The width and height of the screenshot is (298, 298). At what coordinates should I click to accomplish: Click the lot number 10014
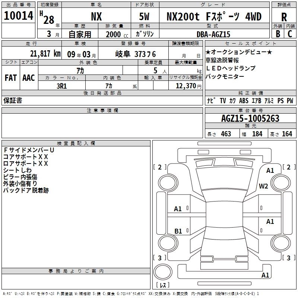(19, 16)
